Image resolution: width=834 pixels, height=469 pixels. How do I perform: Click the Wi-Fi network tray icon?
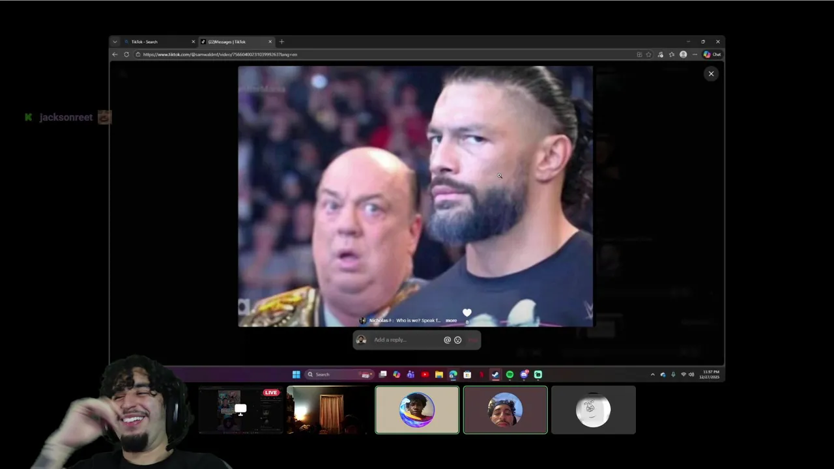(683, 375)
